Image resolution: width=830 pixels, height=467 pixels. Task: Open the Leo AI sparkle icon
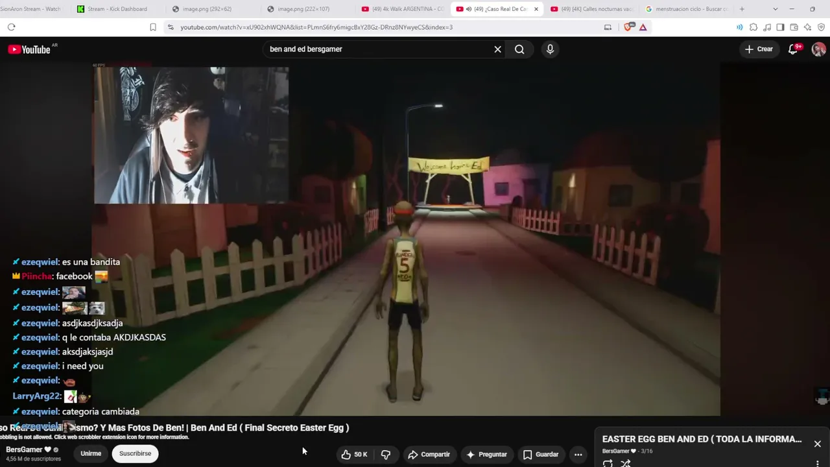[x=807, y=27]
